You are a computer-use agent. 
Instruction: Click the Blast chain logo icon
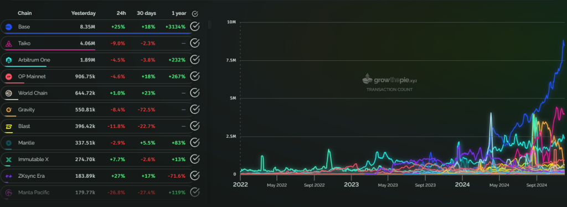(9, 126)
